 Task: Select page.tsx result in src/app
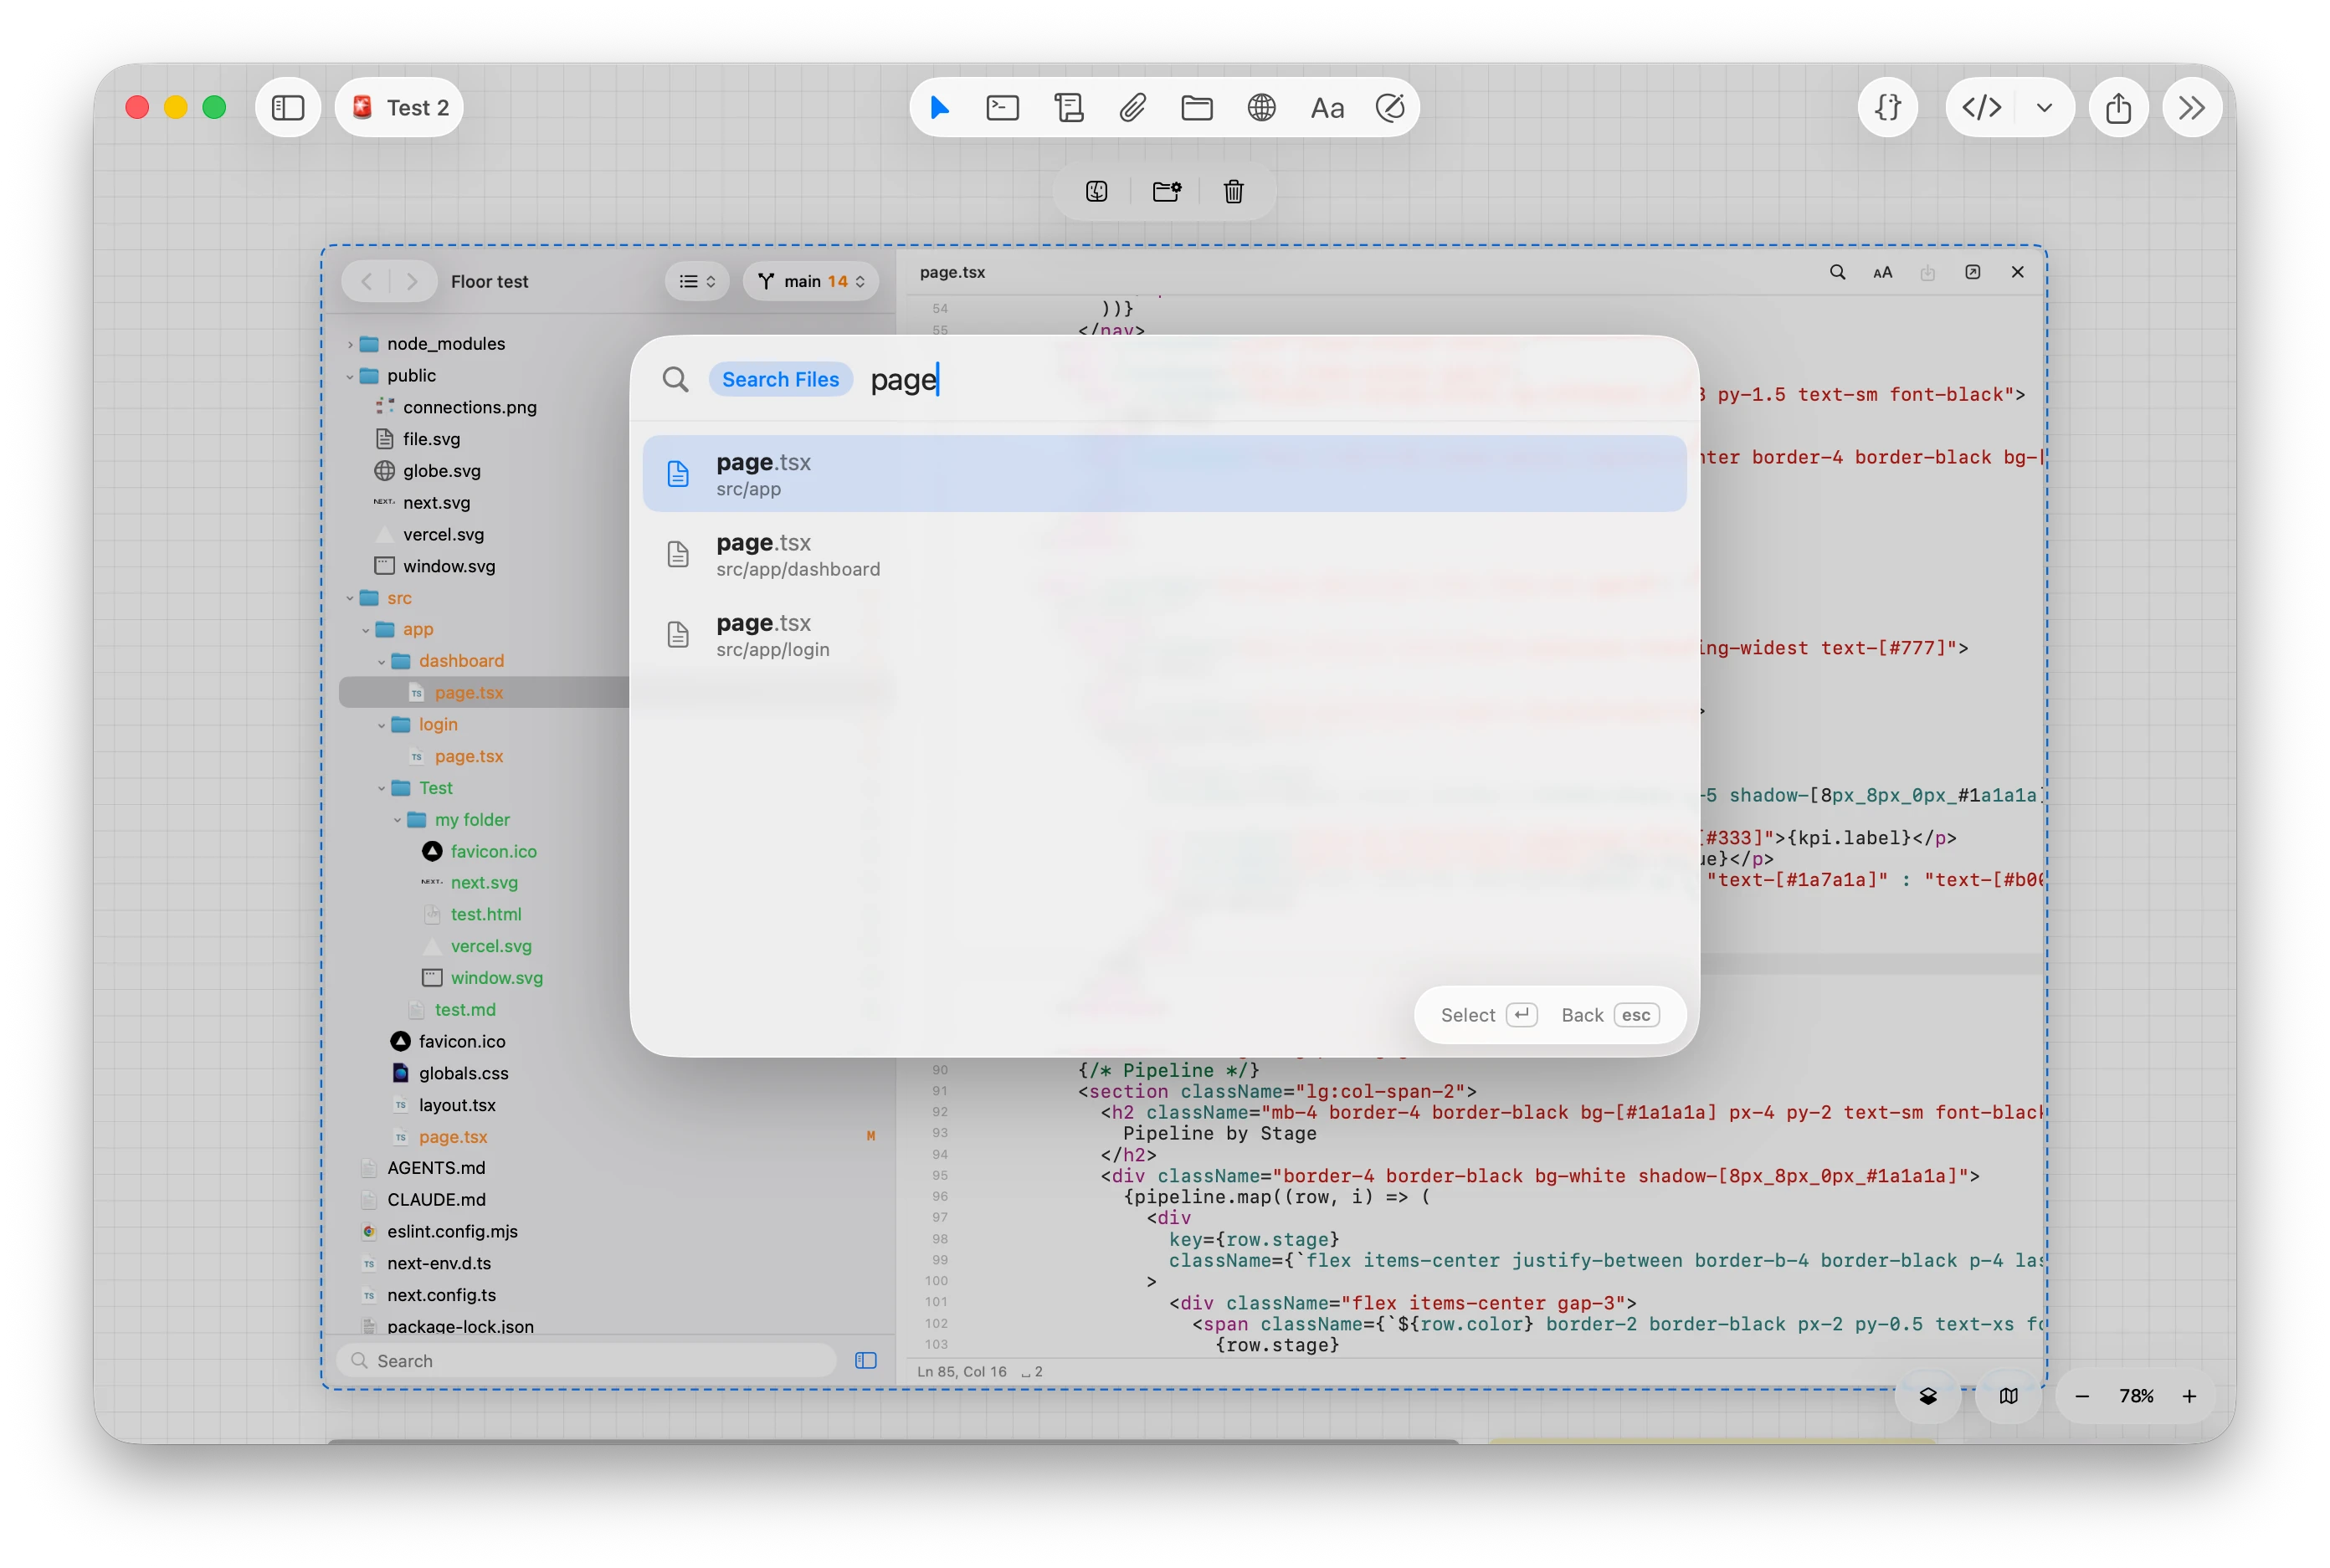click(x=1164, y=473)
